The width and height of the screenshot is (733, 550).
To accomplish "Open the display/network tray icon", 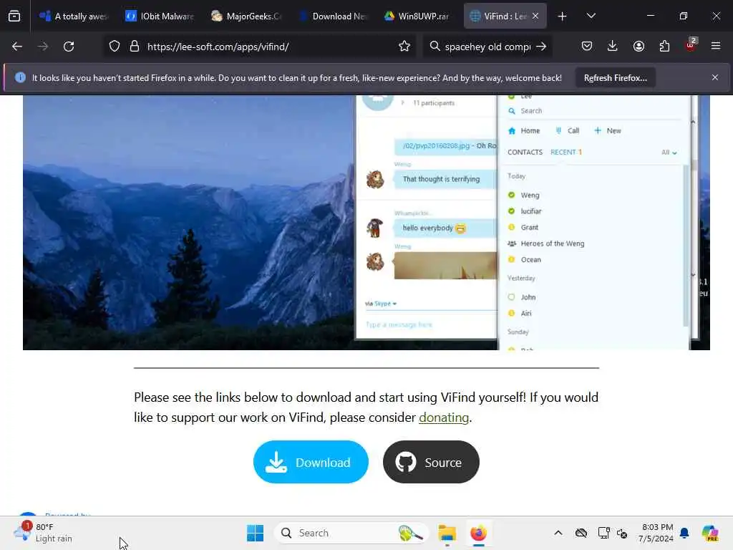I will (x=603, y=533).
